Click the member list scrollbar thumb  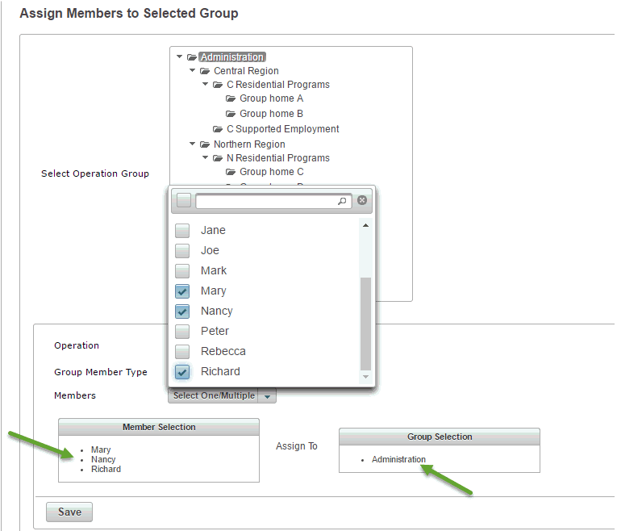tap(365, 323)
